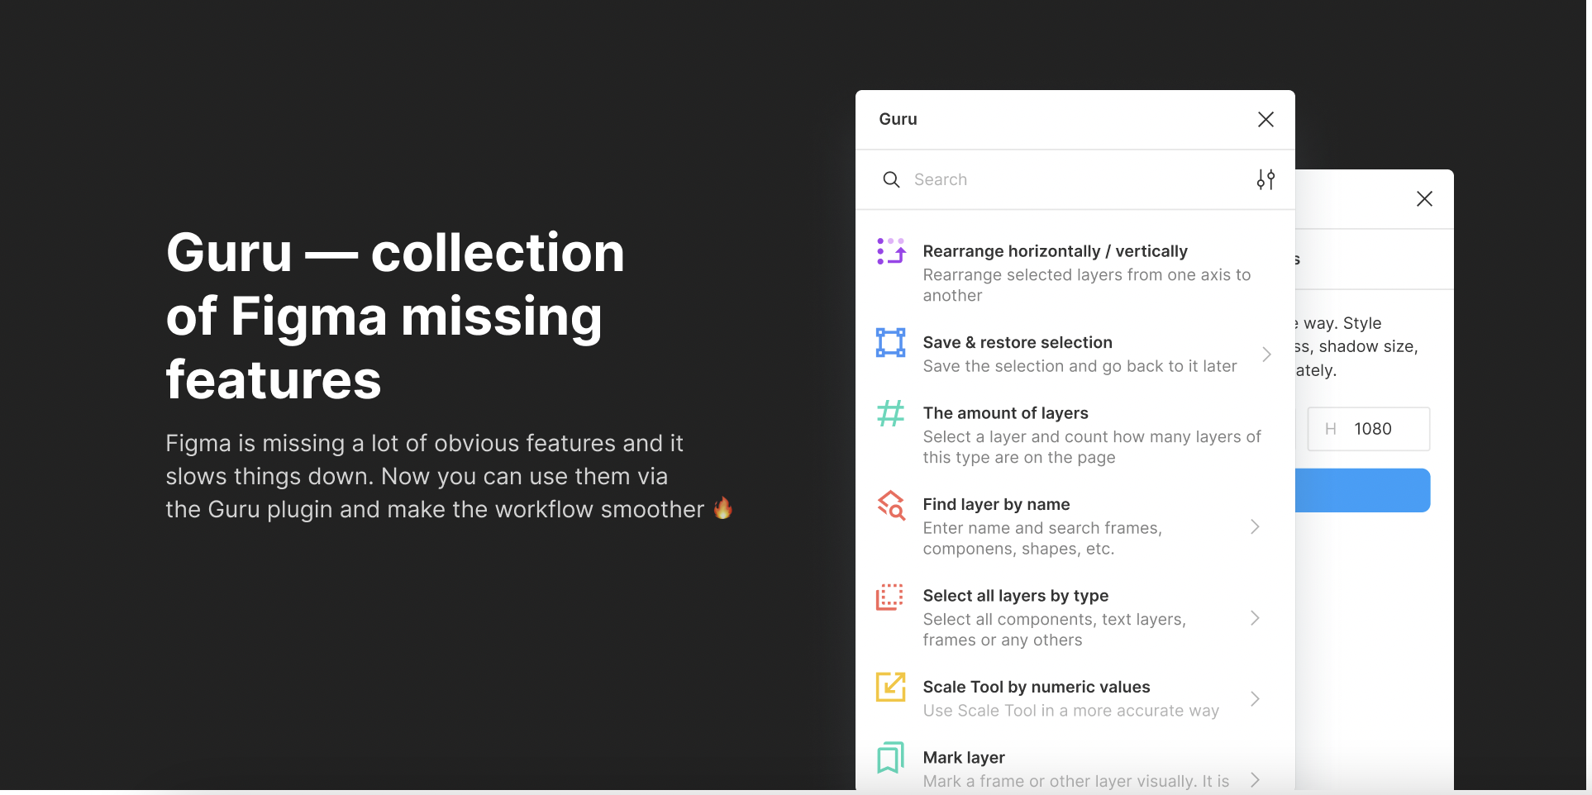Click the Mark layer bookmark icon
The height and width of the screenshot is (795, 1592).
890,757
